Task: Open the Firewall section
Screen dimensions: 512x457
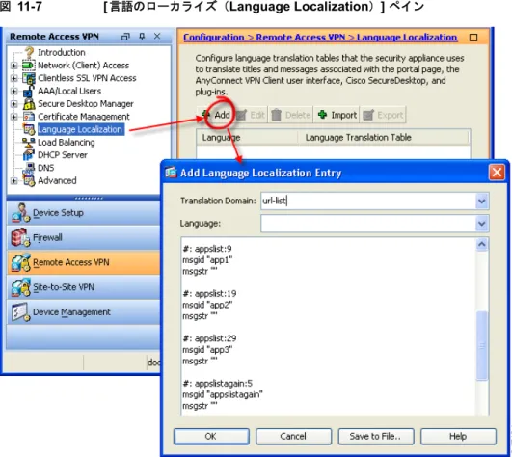Action: tap(83, 237)
